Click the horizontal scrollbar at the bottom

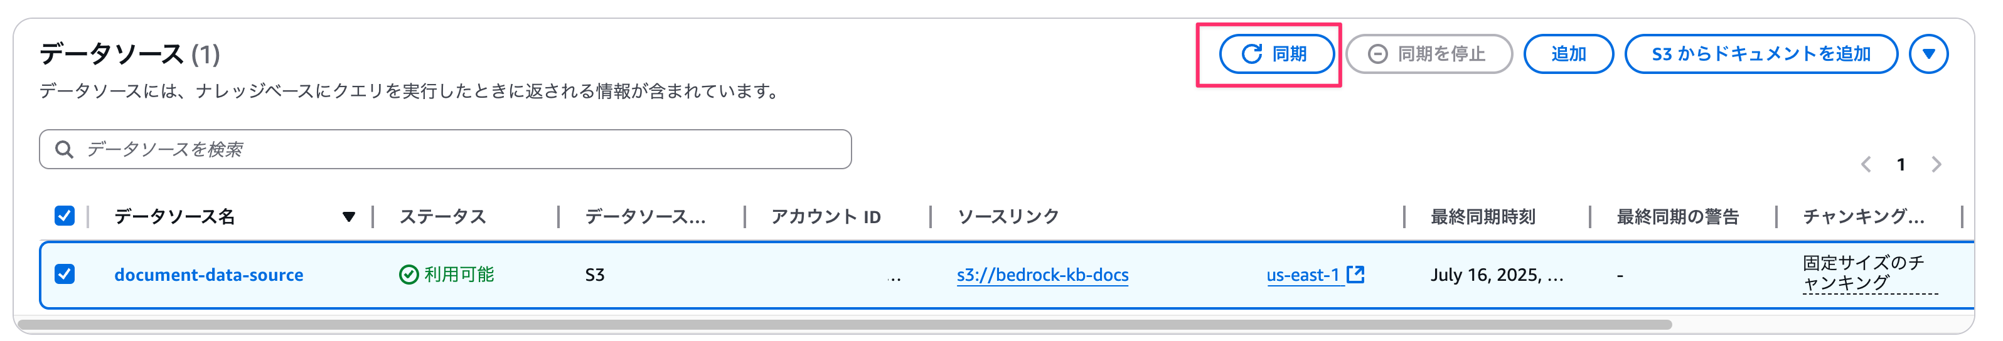[845, 325]
